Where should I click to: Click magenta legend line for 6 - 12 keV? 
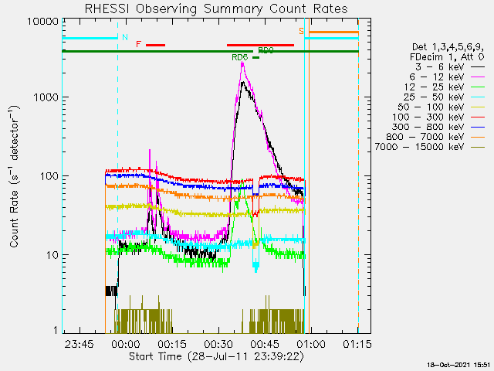click(x=478, y=77)
